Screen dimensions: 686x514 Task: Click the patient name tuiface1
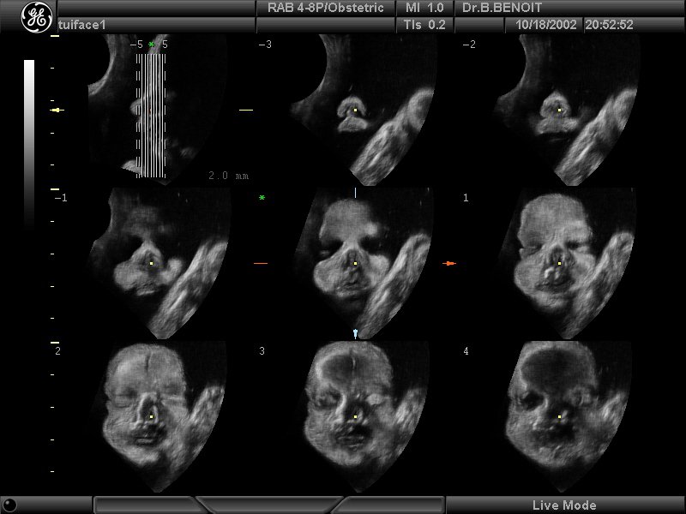81,25
